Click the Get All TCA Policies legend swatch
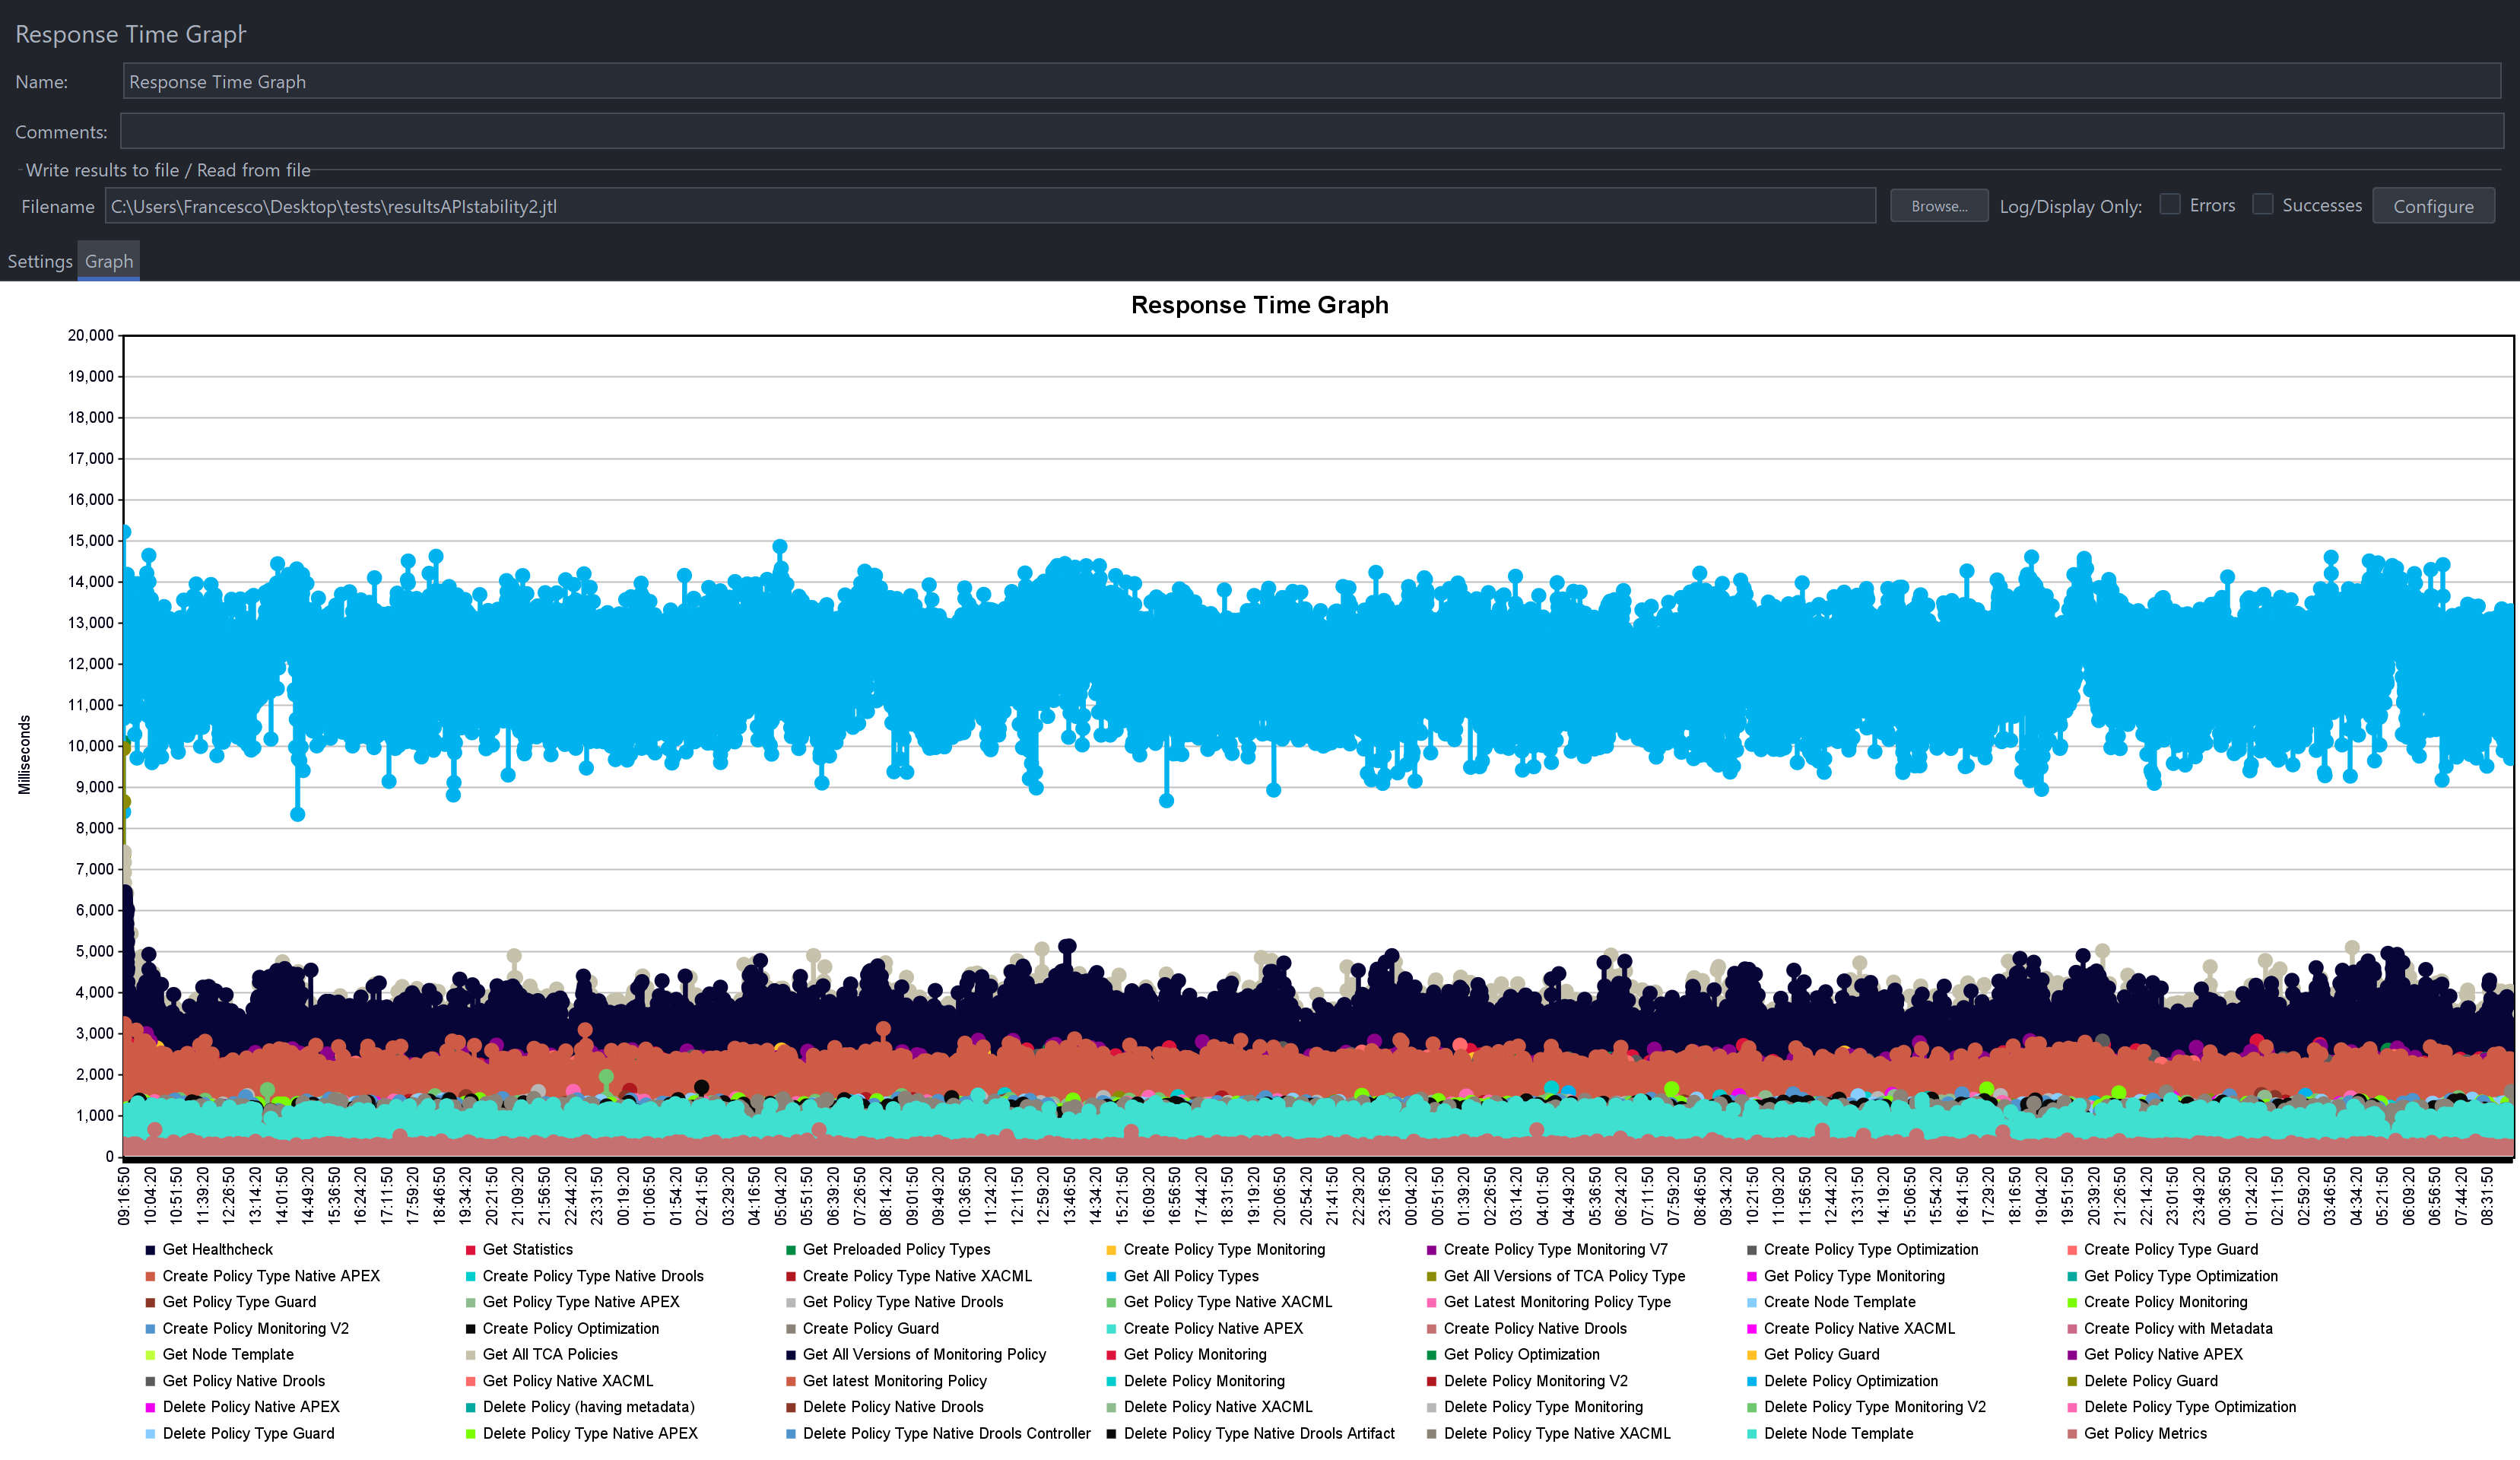 point(470,1355)
